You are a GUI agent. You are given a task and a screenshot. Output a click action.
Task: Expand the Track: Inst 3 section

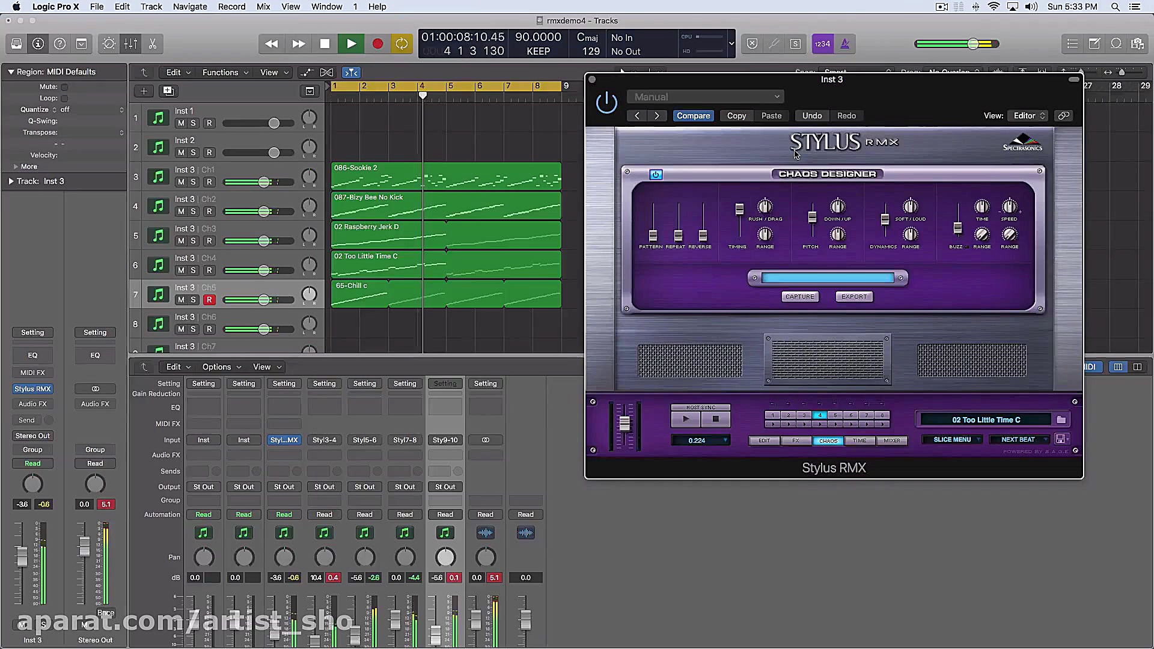click(x=11, y=181)
